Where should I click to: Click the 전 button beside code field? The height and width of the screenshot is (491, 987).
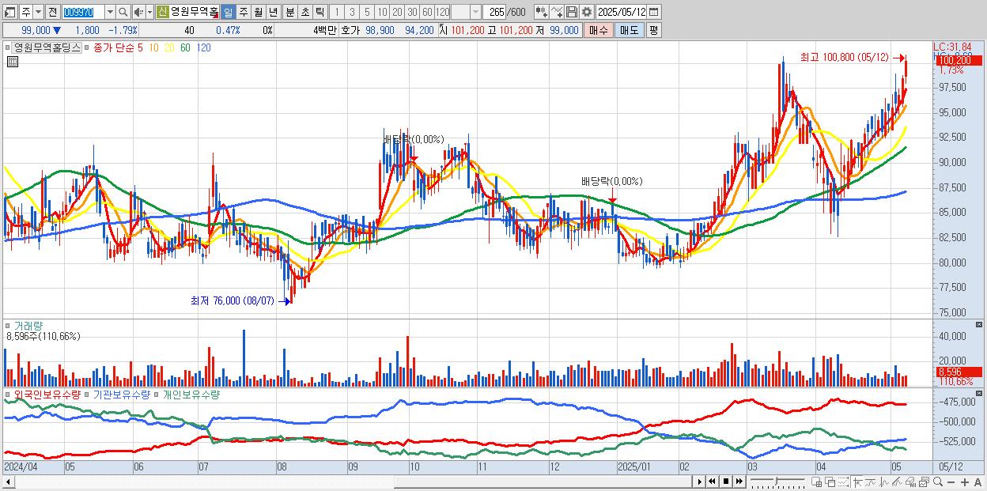click(52, 12)
